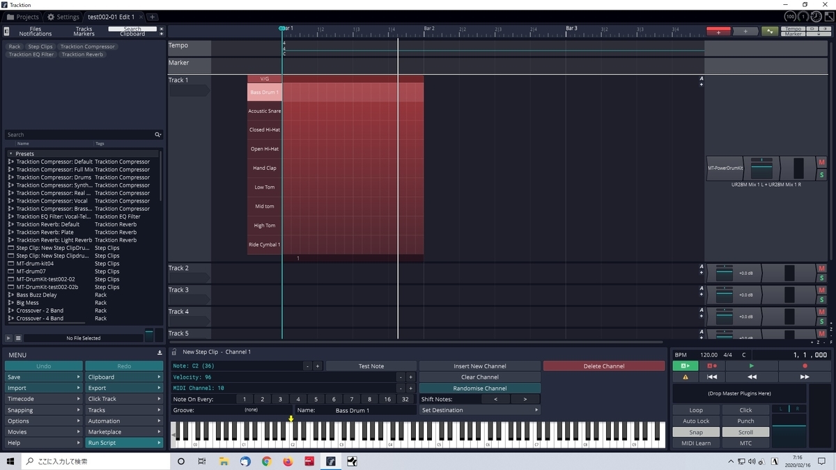This screenshot has height=470, width=836.
Task: Disable the Snap button
Action: pyautogui.click(x=696, y=432)
